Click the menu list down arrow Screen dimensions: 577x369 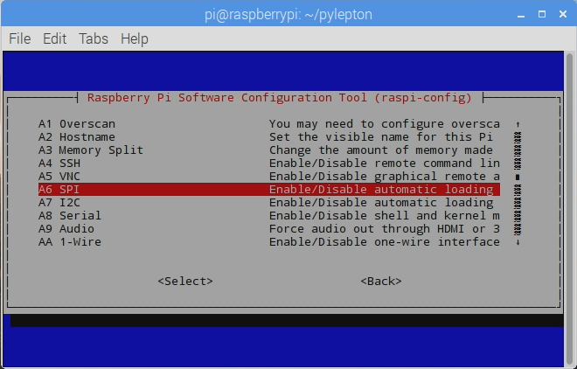click(x=518, y=242)
